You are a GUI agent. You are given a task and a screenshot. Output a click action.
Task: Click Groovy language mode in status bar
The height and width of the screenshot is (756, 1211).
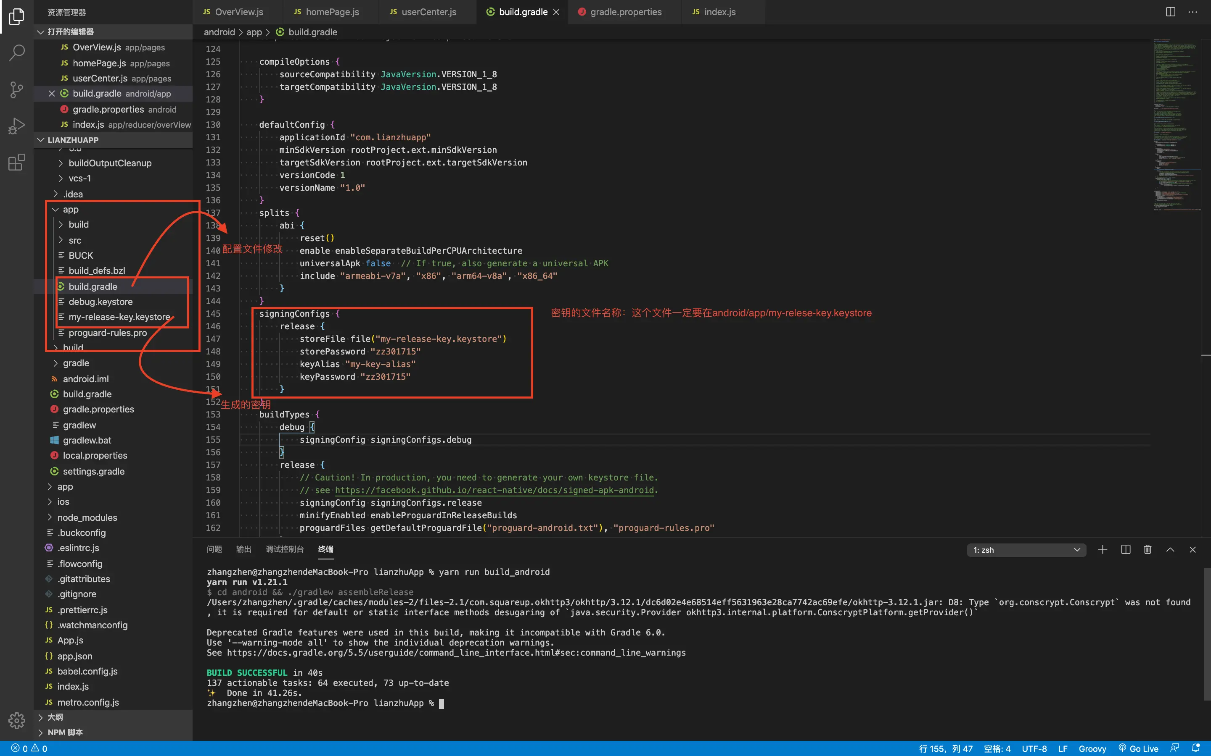click(x=1092, y=748)
